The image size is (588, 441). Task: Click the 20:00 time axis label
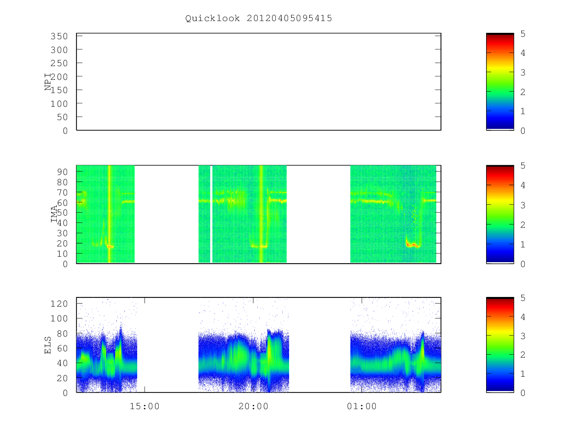pyautogui.click(x=253, y=406)
